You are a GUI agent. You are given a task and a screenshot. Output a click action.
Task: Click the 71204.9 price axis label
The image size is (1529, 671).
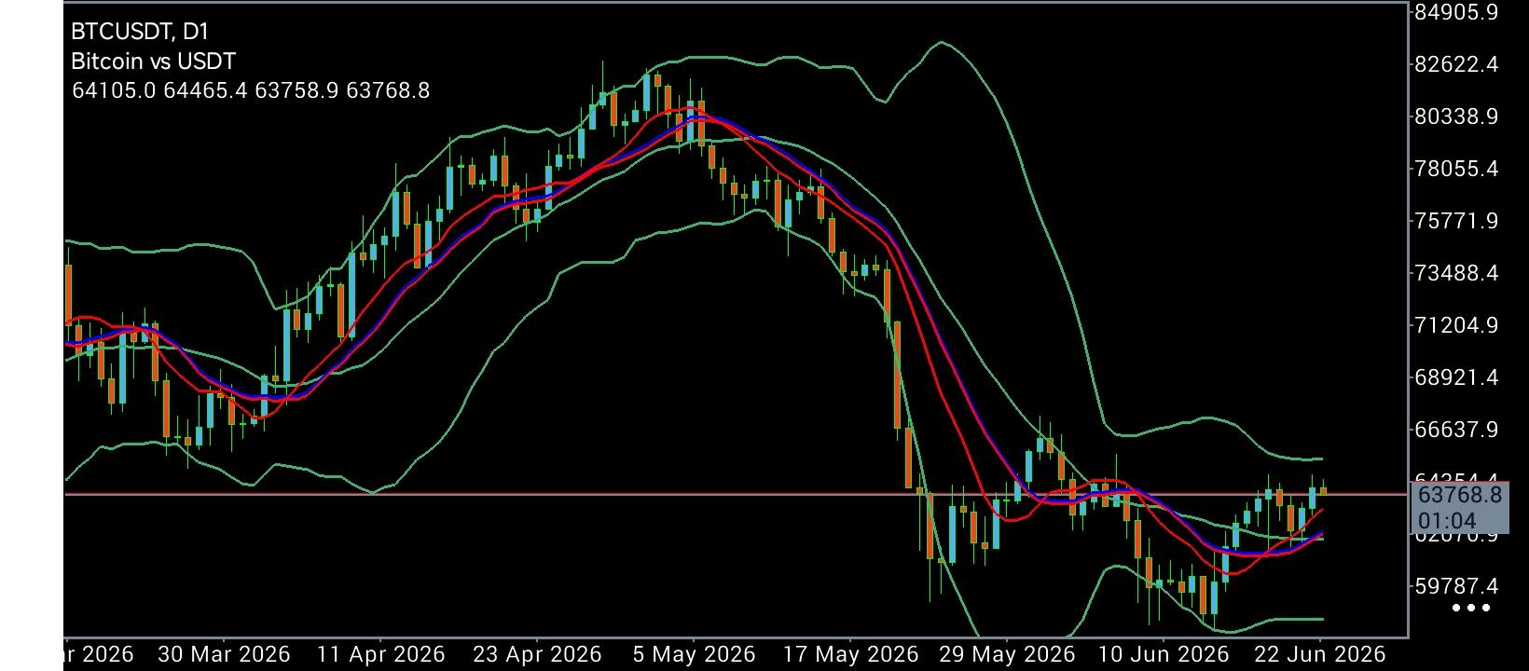pyautogui.click(x=1456, y=325)
